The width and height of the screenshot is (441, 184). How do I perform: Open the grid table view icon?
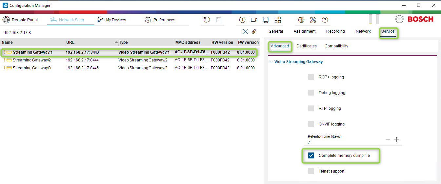[x=278, y=20]
